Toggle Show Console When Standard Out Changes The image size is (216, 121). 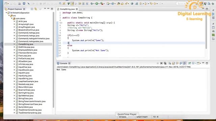[181, 63]
